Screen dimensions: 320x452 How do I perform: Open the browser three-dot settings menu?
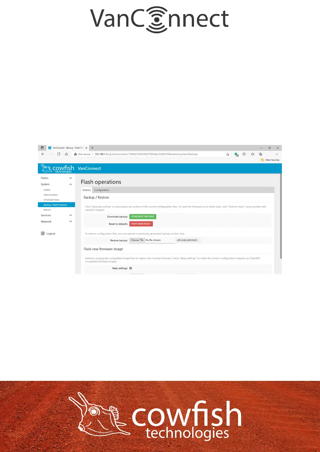277,154
